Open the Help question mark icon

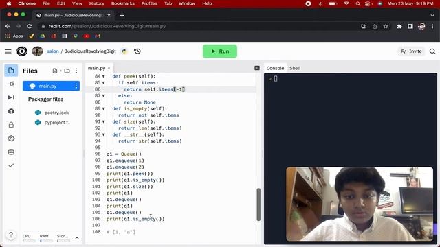[x=11, y=235]
